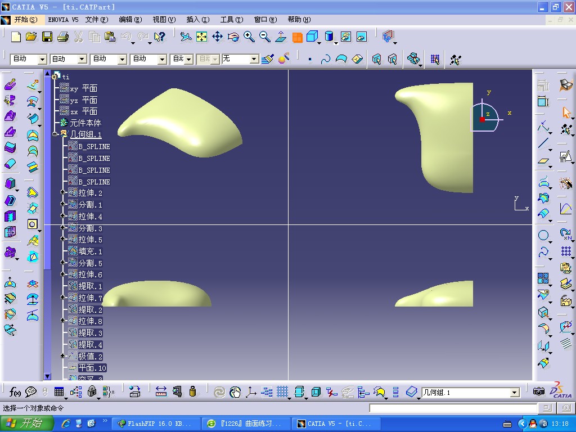Image resolution: width=576 pixels, height=432 pixels.
Task: Expand the 分割.1 tree node
Action: click(62, 204)
